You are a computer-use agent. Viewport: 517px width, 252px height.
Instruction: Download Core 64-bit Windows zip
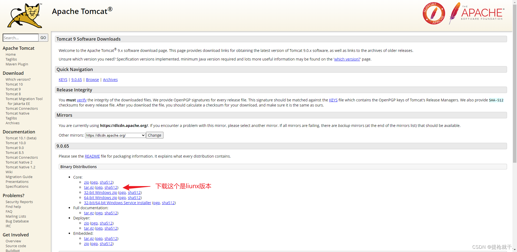click(100, 198)
